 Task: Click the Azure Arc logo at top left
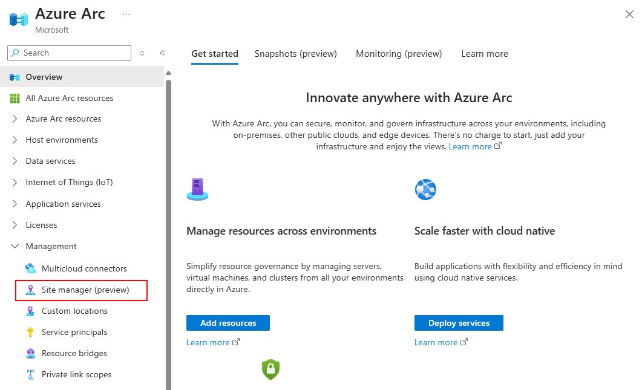coord(18,19)
